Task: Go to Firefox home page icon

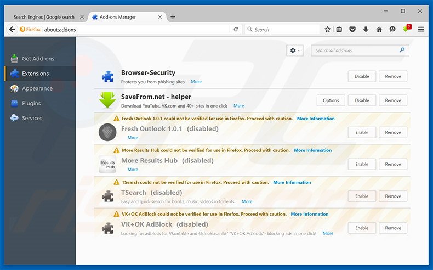Action: click(379, 29)
